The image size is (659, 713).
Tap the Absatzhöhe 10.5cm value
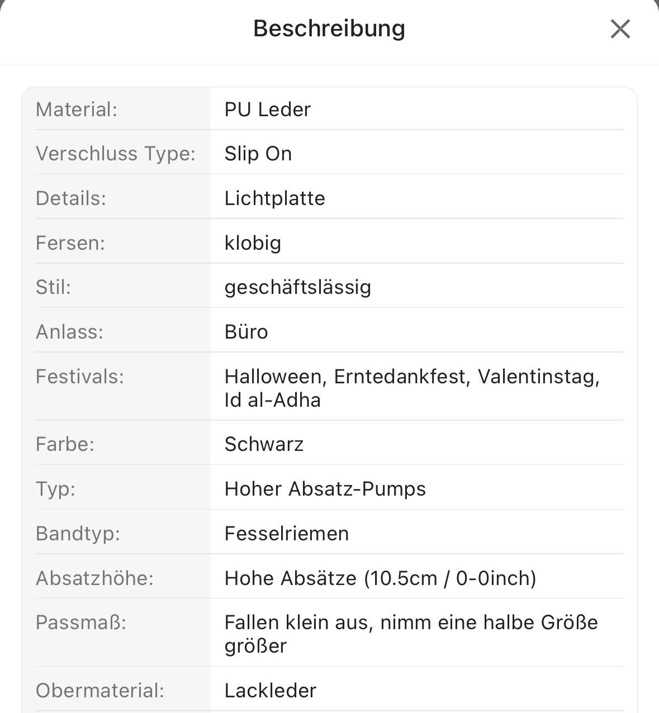coord(380,578)
